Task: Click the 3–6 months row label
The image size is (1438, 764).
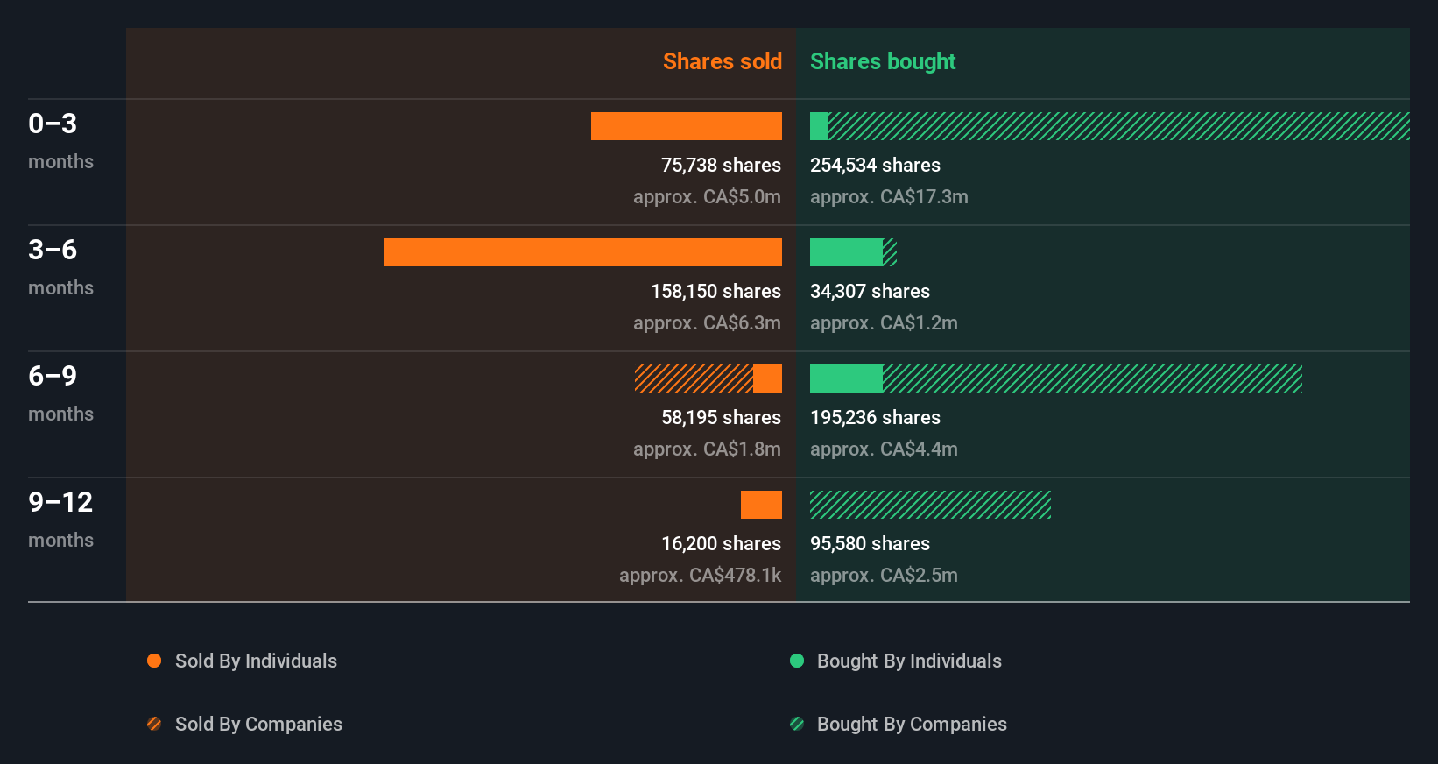Action: click(60, 268)
